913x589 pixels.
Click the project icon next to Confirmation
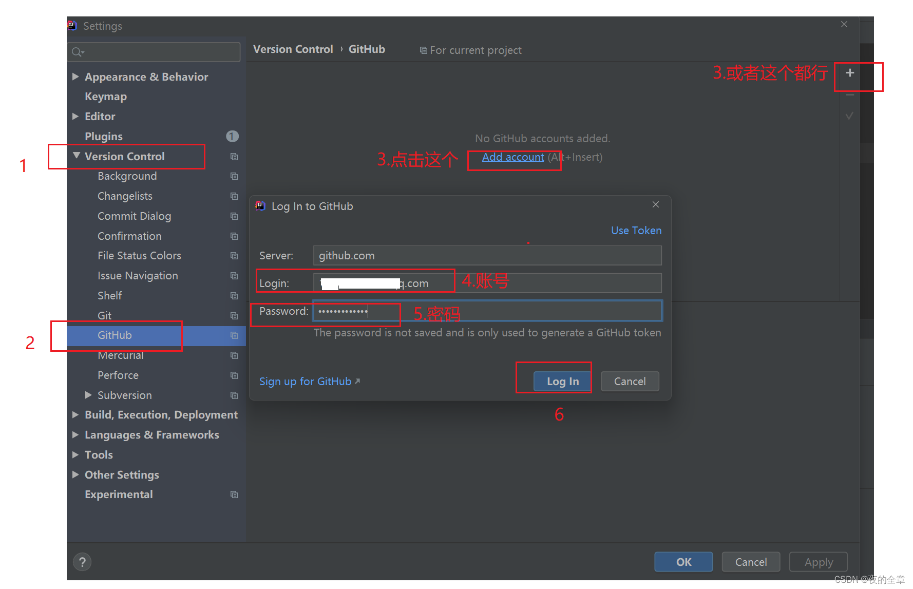coord(234,236)
